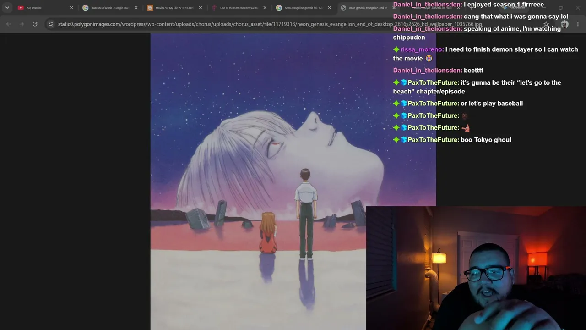
Task: Switch to the neon evangelion genesis hd tab
Action: pos(304,8)
